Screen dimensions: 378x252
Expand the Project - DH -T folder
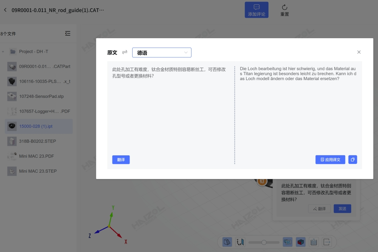[x=3, y=51]
